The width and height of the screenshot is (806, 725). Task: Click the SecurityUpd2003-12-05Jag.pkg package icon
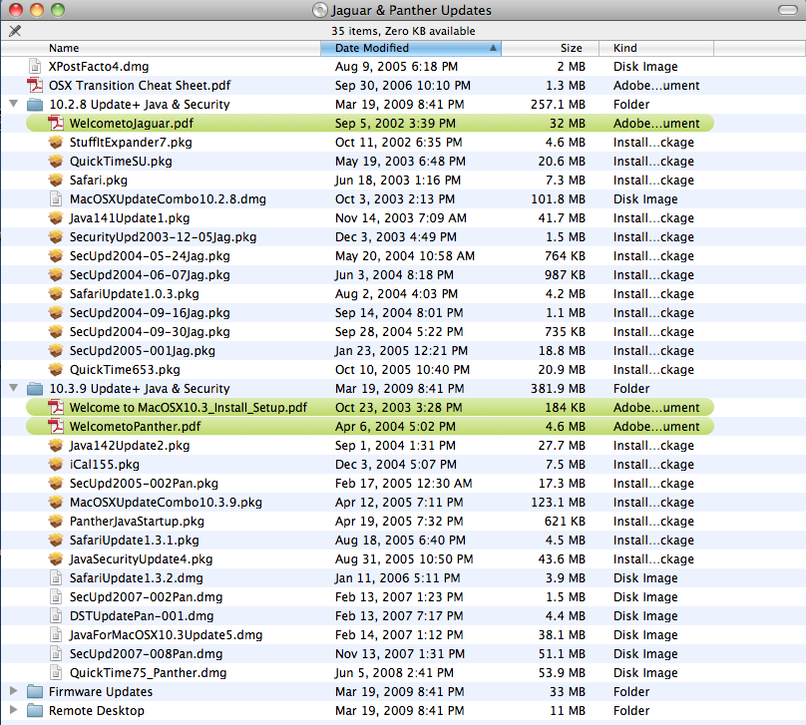[x=56, y=237]
